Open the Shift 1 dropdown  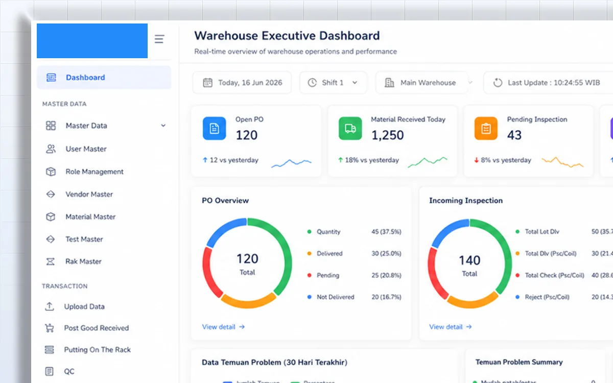[333, 83]
